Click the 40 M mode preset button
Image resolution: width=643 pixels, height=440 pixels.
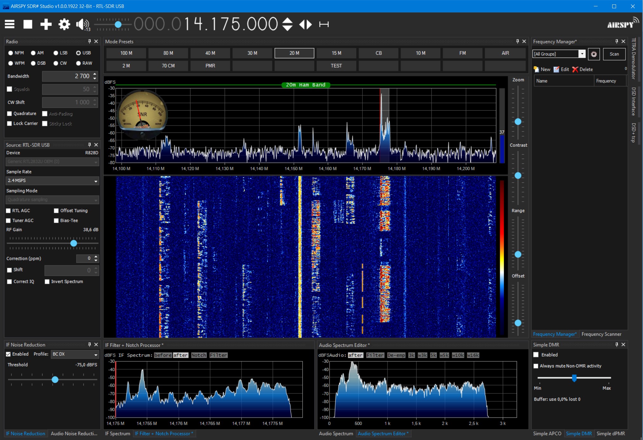point(210,53)
